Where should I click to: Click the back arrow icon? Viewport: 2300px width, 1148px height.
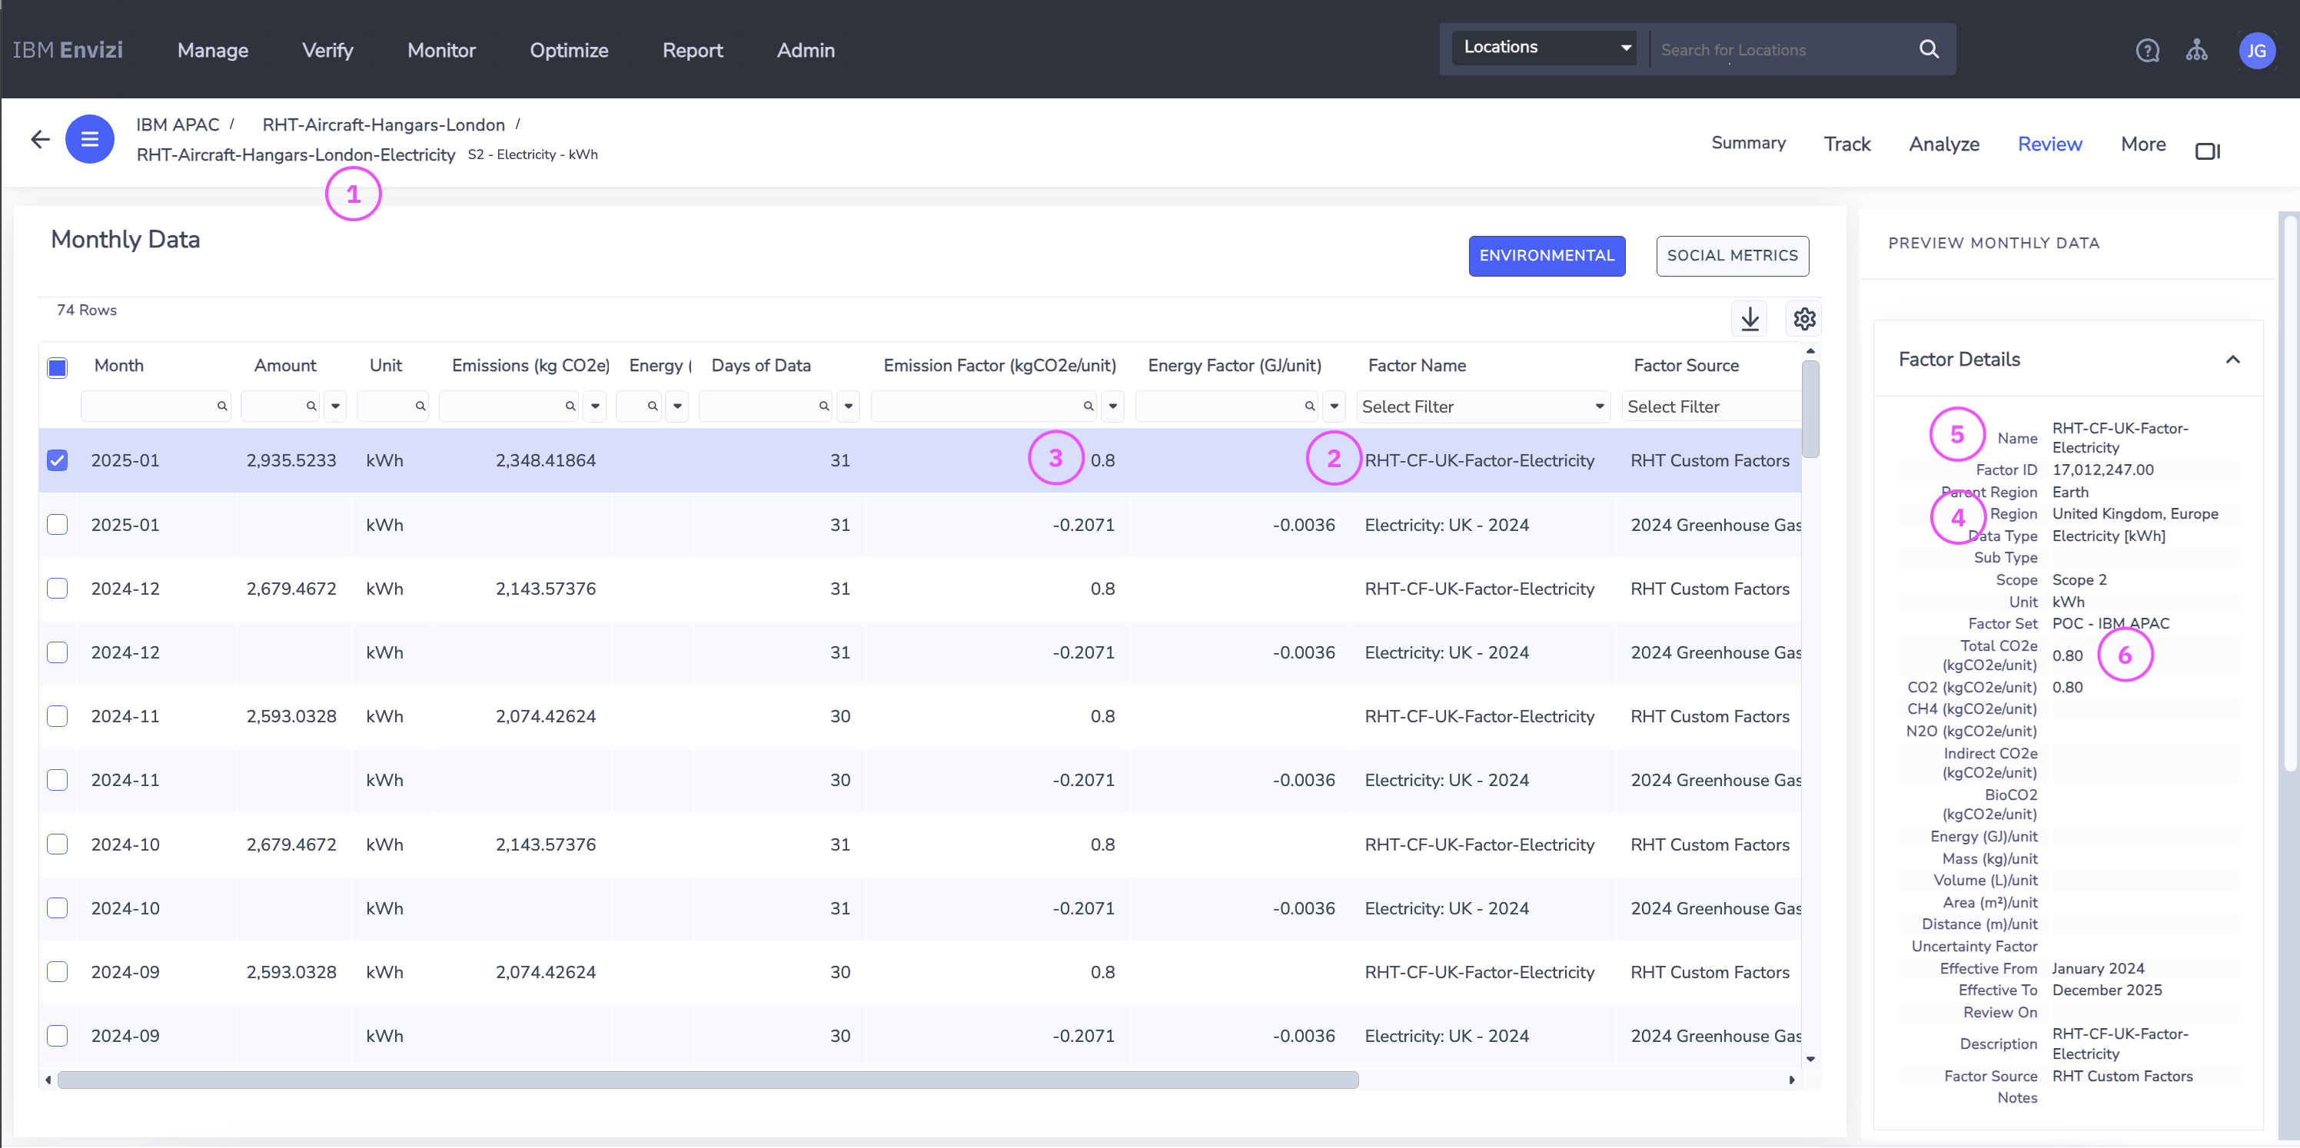click(x=40, y=139)
